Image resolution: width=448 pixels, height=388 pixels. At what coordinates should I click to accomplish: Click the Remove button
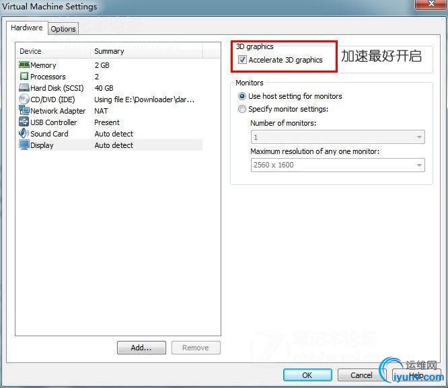pyautogui.click(x=196, y=348)
